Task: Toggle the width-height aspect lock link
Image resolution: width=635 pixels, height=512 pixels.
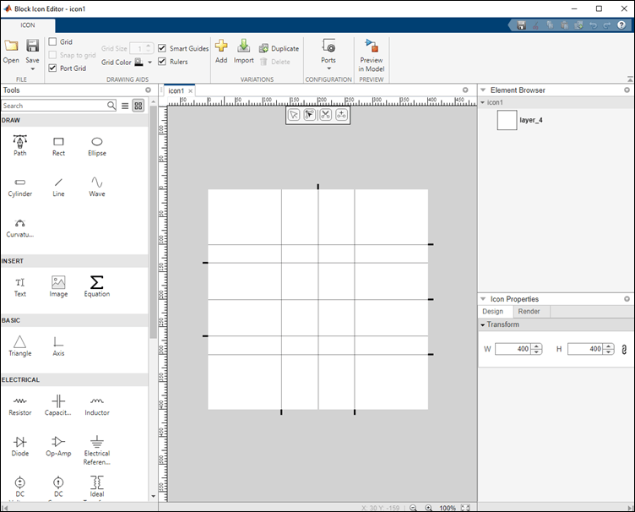Action: click(x=624, y=349)
